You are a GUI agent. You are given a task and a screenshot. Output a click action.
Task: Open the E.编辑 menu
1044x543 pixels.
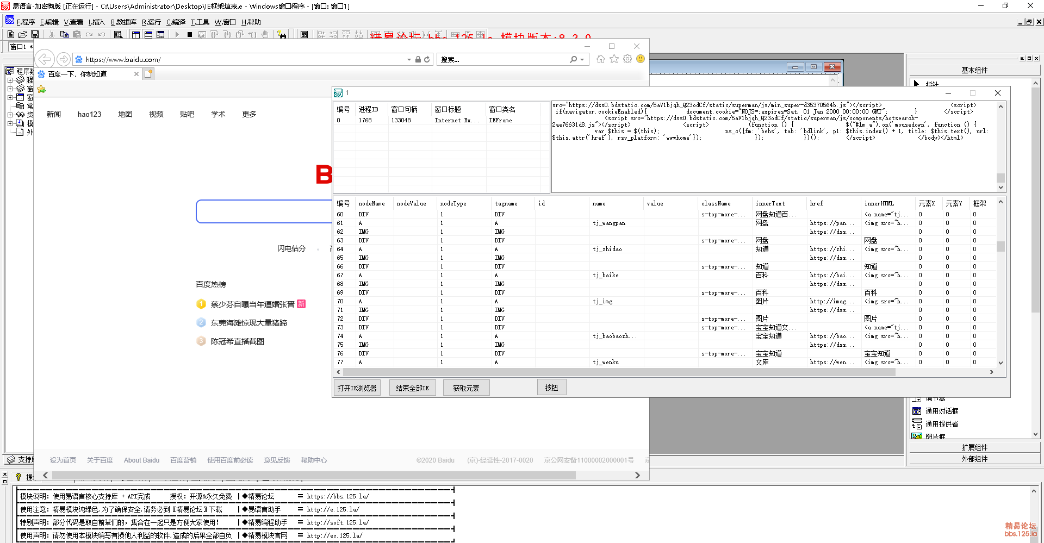(49, 22)
